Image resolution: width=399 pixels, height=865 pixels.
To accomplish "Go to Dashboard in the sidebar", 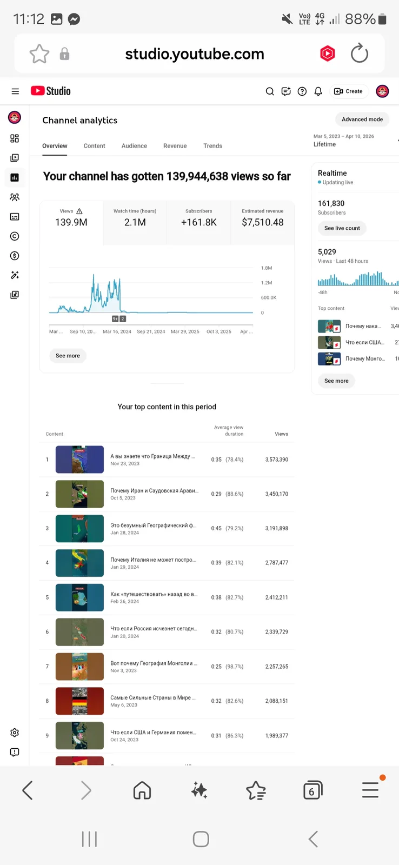I will click(15, 138).
